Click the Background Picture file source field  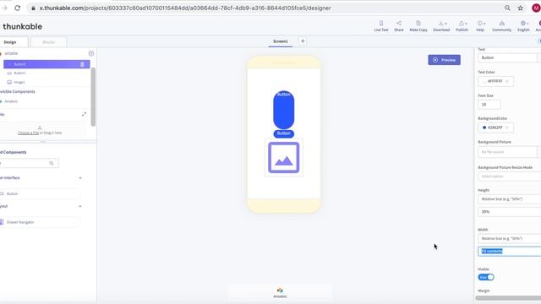507,152
